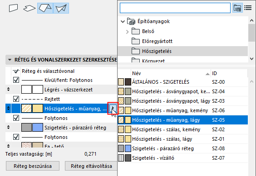Select the Légrés - vázszerkezet layer row

[x=61, y=90]
